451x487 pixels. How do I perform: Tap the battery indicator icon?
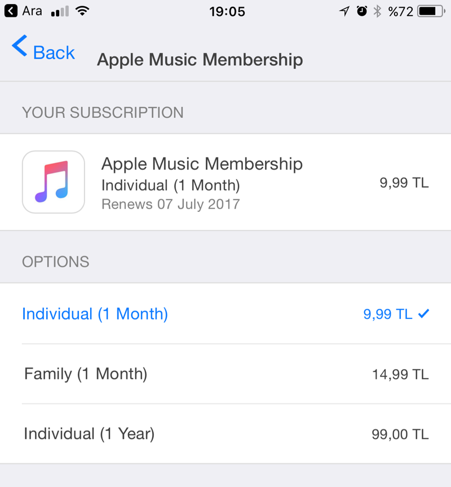coord(431,11)
